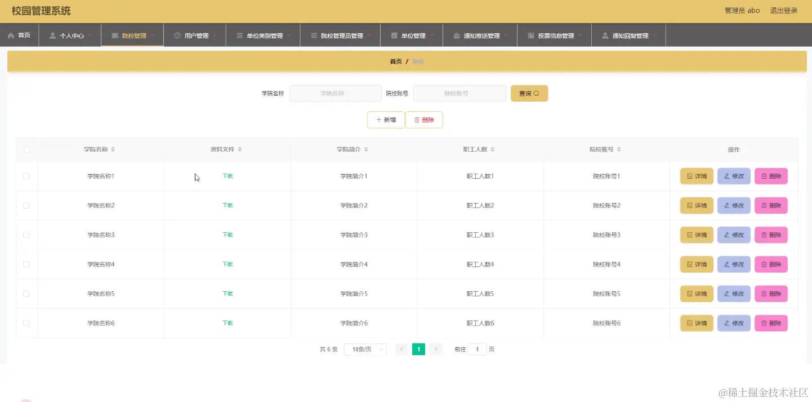The width and height of the screenshot is (812, 402).
Task: Click the magnifier icon in 查询 button
Action: 536,93
